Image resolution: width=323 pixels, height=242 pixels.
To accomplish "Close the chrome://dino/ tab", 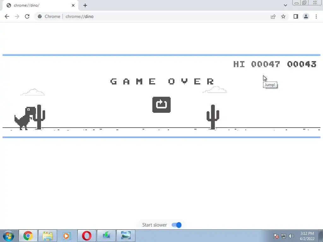I will 73,5.
